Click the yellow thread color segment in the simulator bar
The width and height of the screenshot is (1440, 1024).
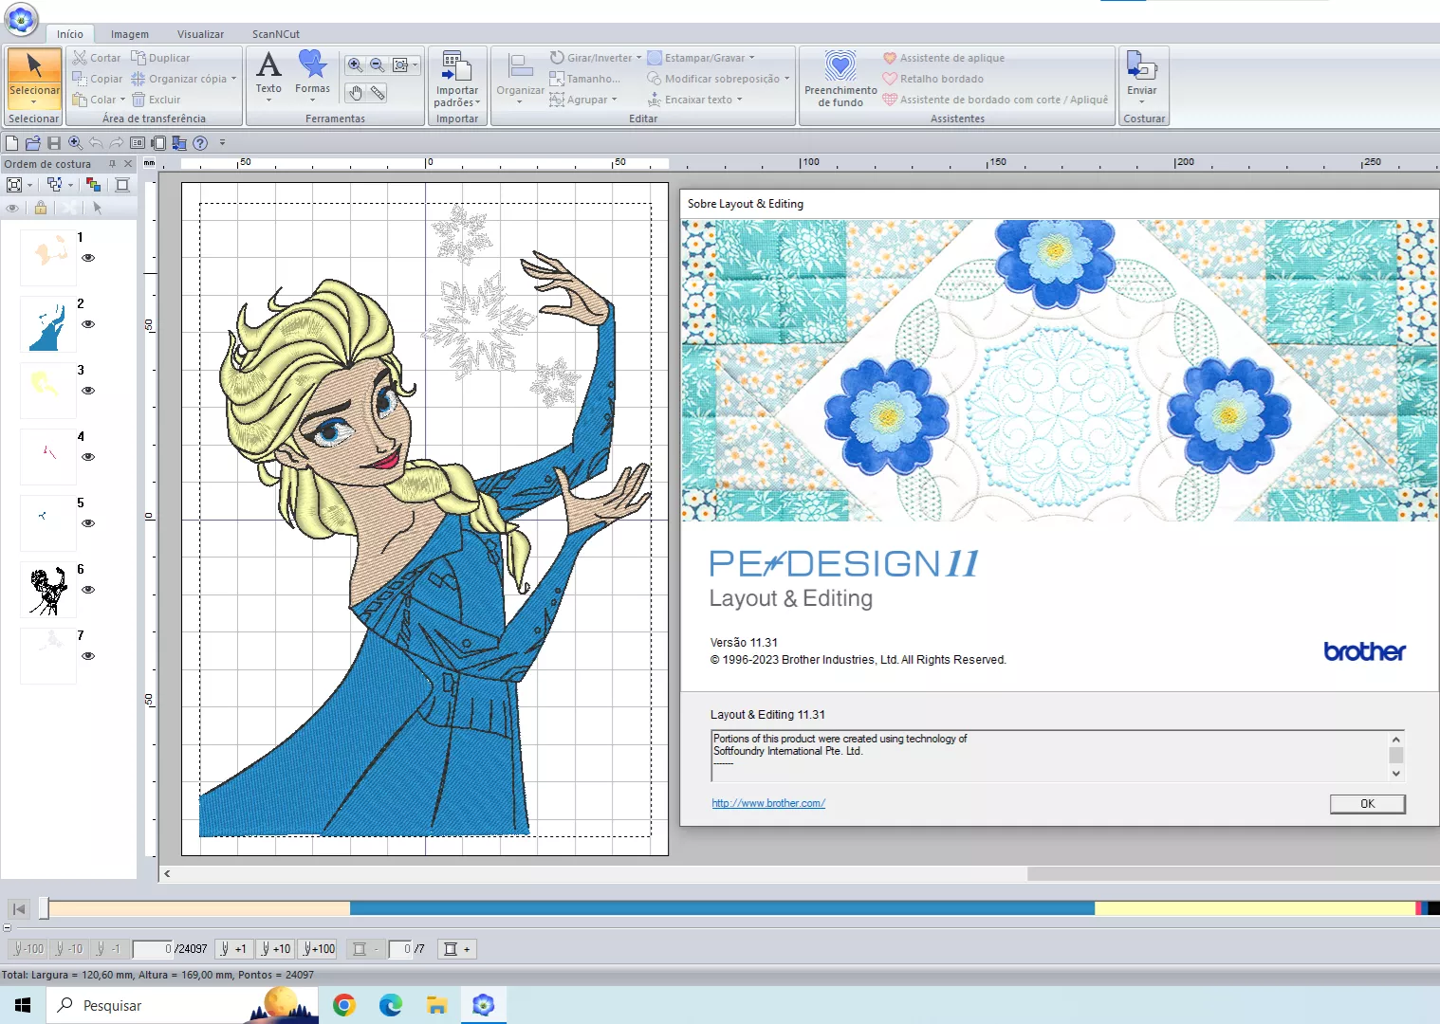(x=1255, y=908)
